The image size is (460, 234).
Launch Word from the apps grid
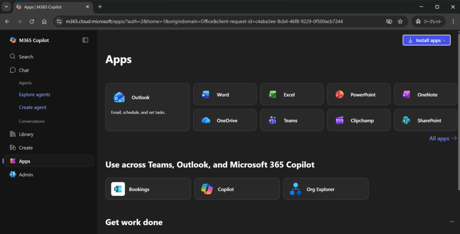pos(225,95)
